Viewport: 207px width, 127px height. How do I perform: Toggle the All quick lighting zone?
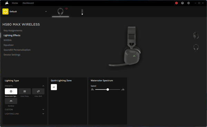(x=54, y=87)
